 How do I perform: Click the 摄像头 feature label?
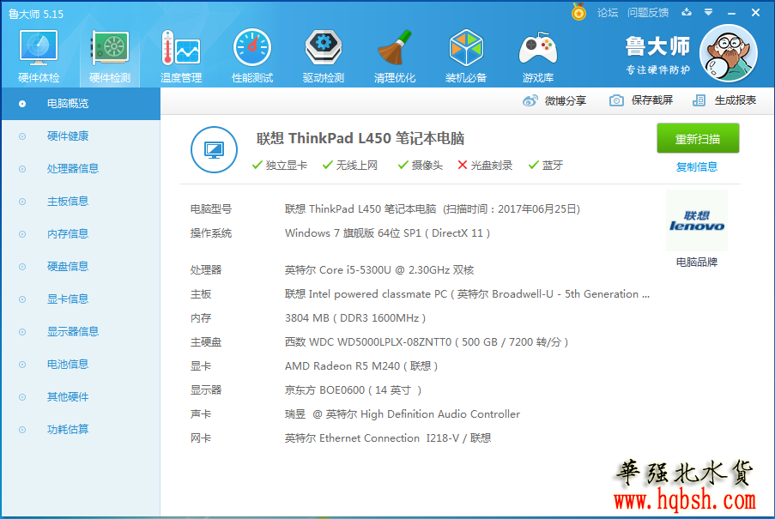pyautogui.click(x=427, y=166)
